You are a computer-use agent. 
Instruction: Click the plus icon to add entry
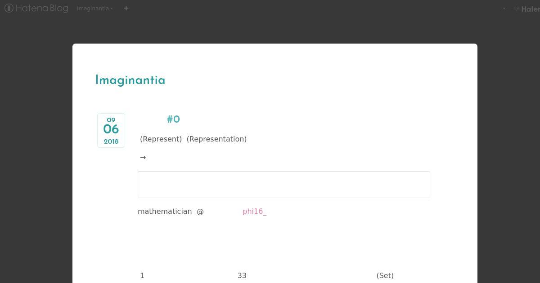coord(126,8)
